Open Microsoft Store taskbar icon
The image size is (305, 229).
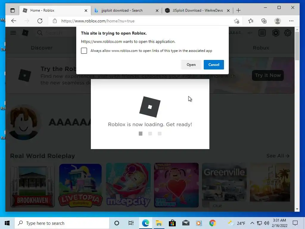172,223
